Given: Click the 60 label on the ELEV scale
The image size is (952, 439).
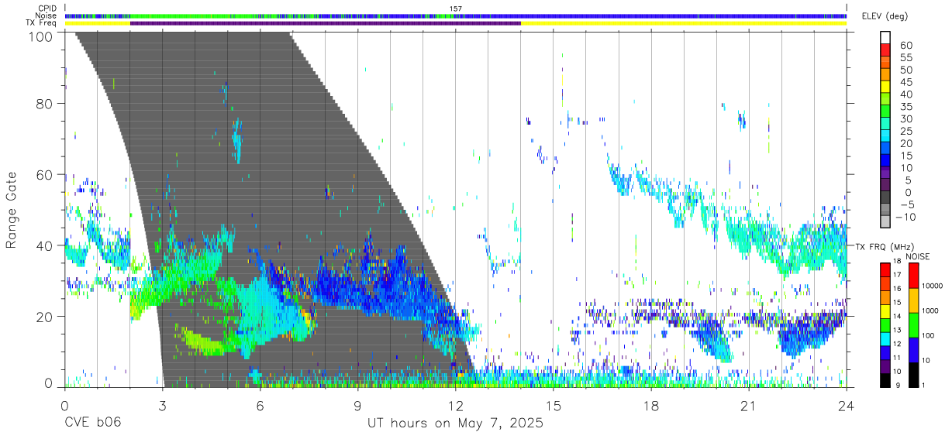Looking at the screenshot, I should (905, 46).
